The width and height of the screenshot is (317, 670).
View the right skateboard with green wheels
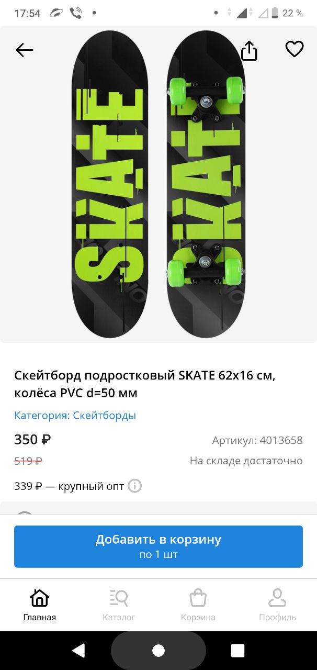click(205, 183)
